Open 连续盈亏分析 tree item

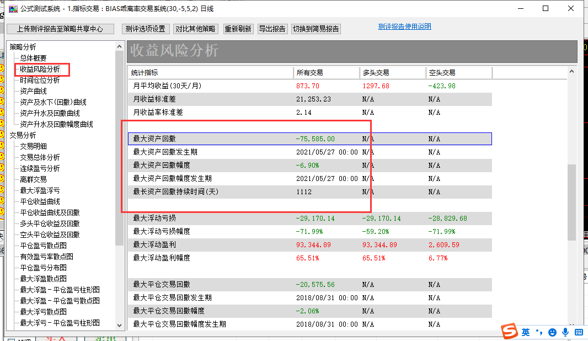(40, 168)
